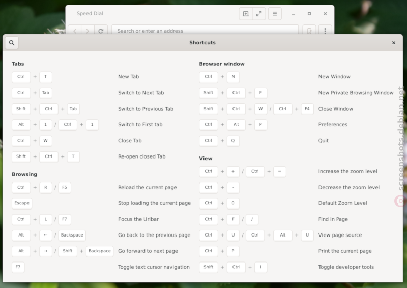Click the 'View page source' label
This screenshot has width=407, height=288.
[x=340, y=235]
